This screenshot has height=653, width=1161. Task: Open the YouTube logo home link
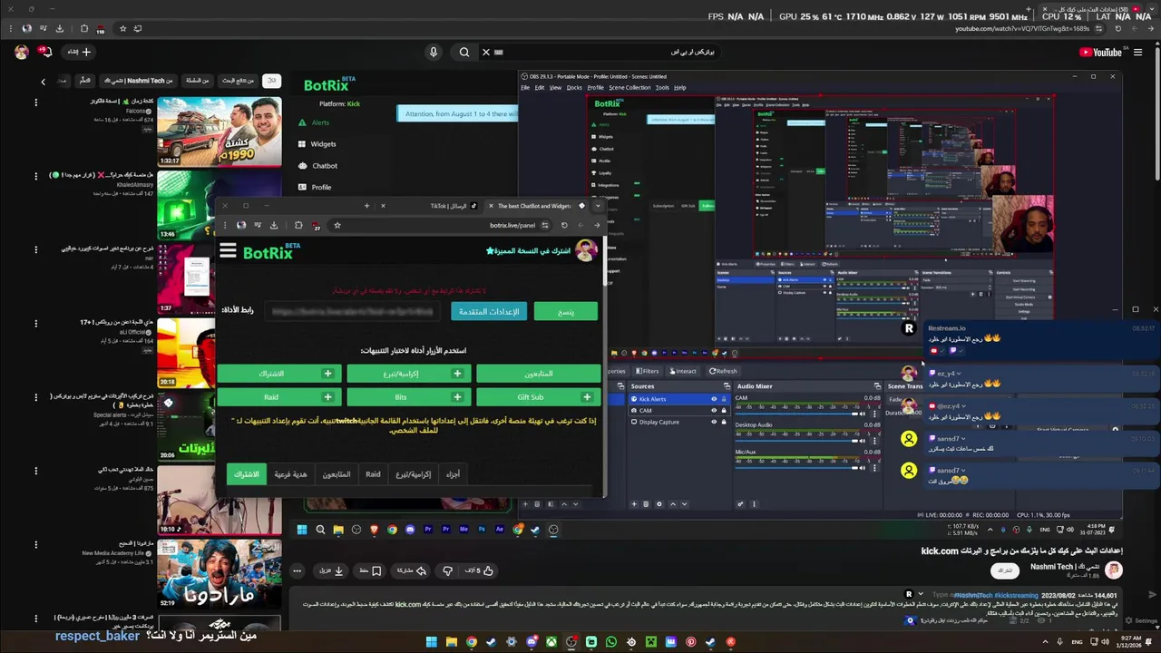click(1100, 52)
